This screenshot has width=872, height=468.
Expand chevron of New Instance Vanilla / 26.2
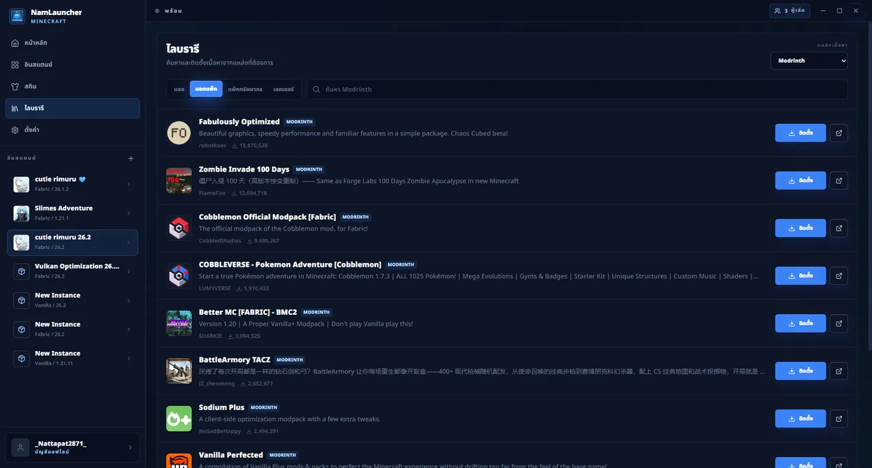coord(129,301)
